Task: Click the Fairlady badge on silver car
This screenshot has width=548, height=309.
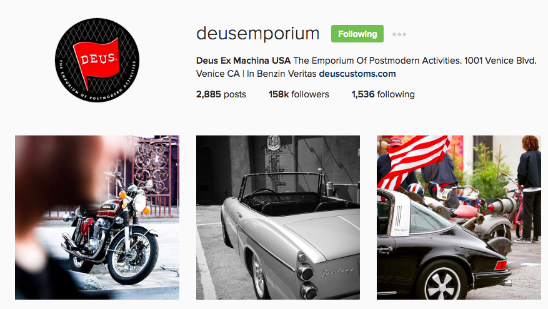Action: coord(337,272)
